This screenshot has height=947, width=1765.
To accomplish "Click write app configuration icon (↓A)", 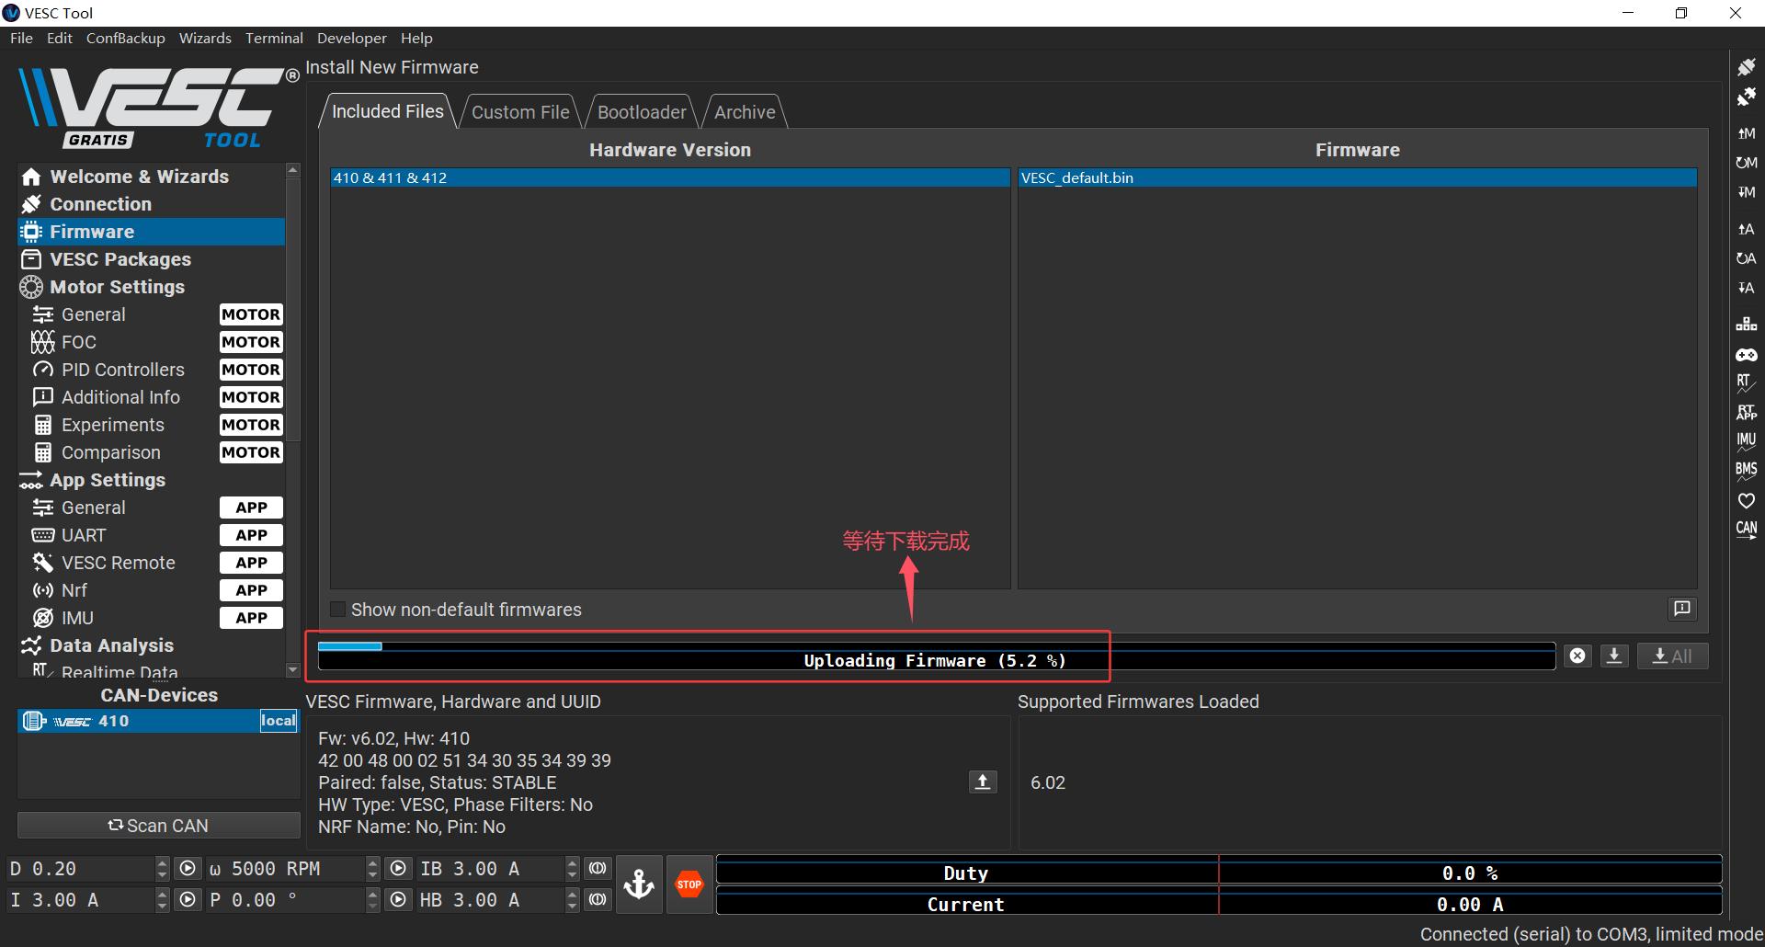I will point(1746,288).
